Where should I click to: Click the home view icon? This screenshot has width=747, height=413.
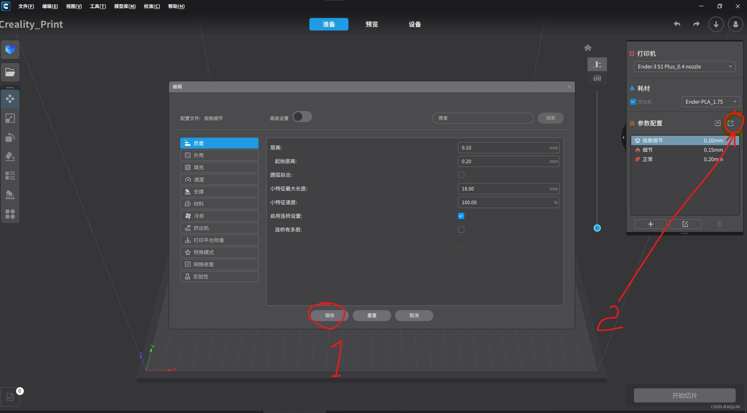pos(588,48)
